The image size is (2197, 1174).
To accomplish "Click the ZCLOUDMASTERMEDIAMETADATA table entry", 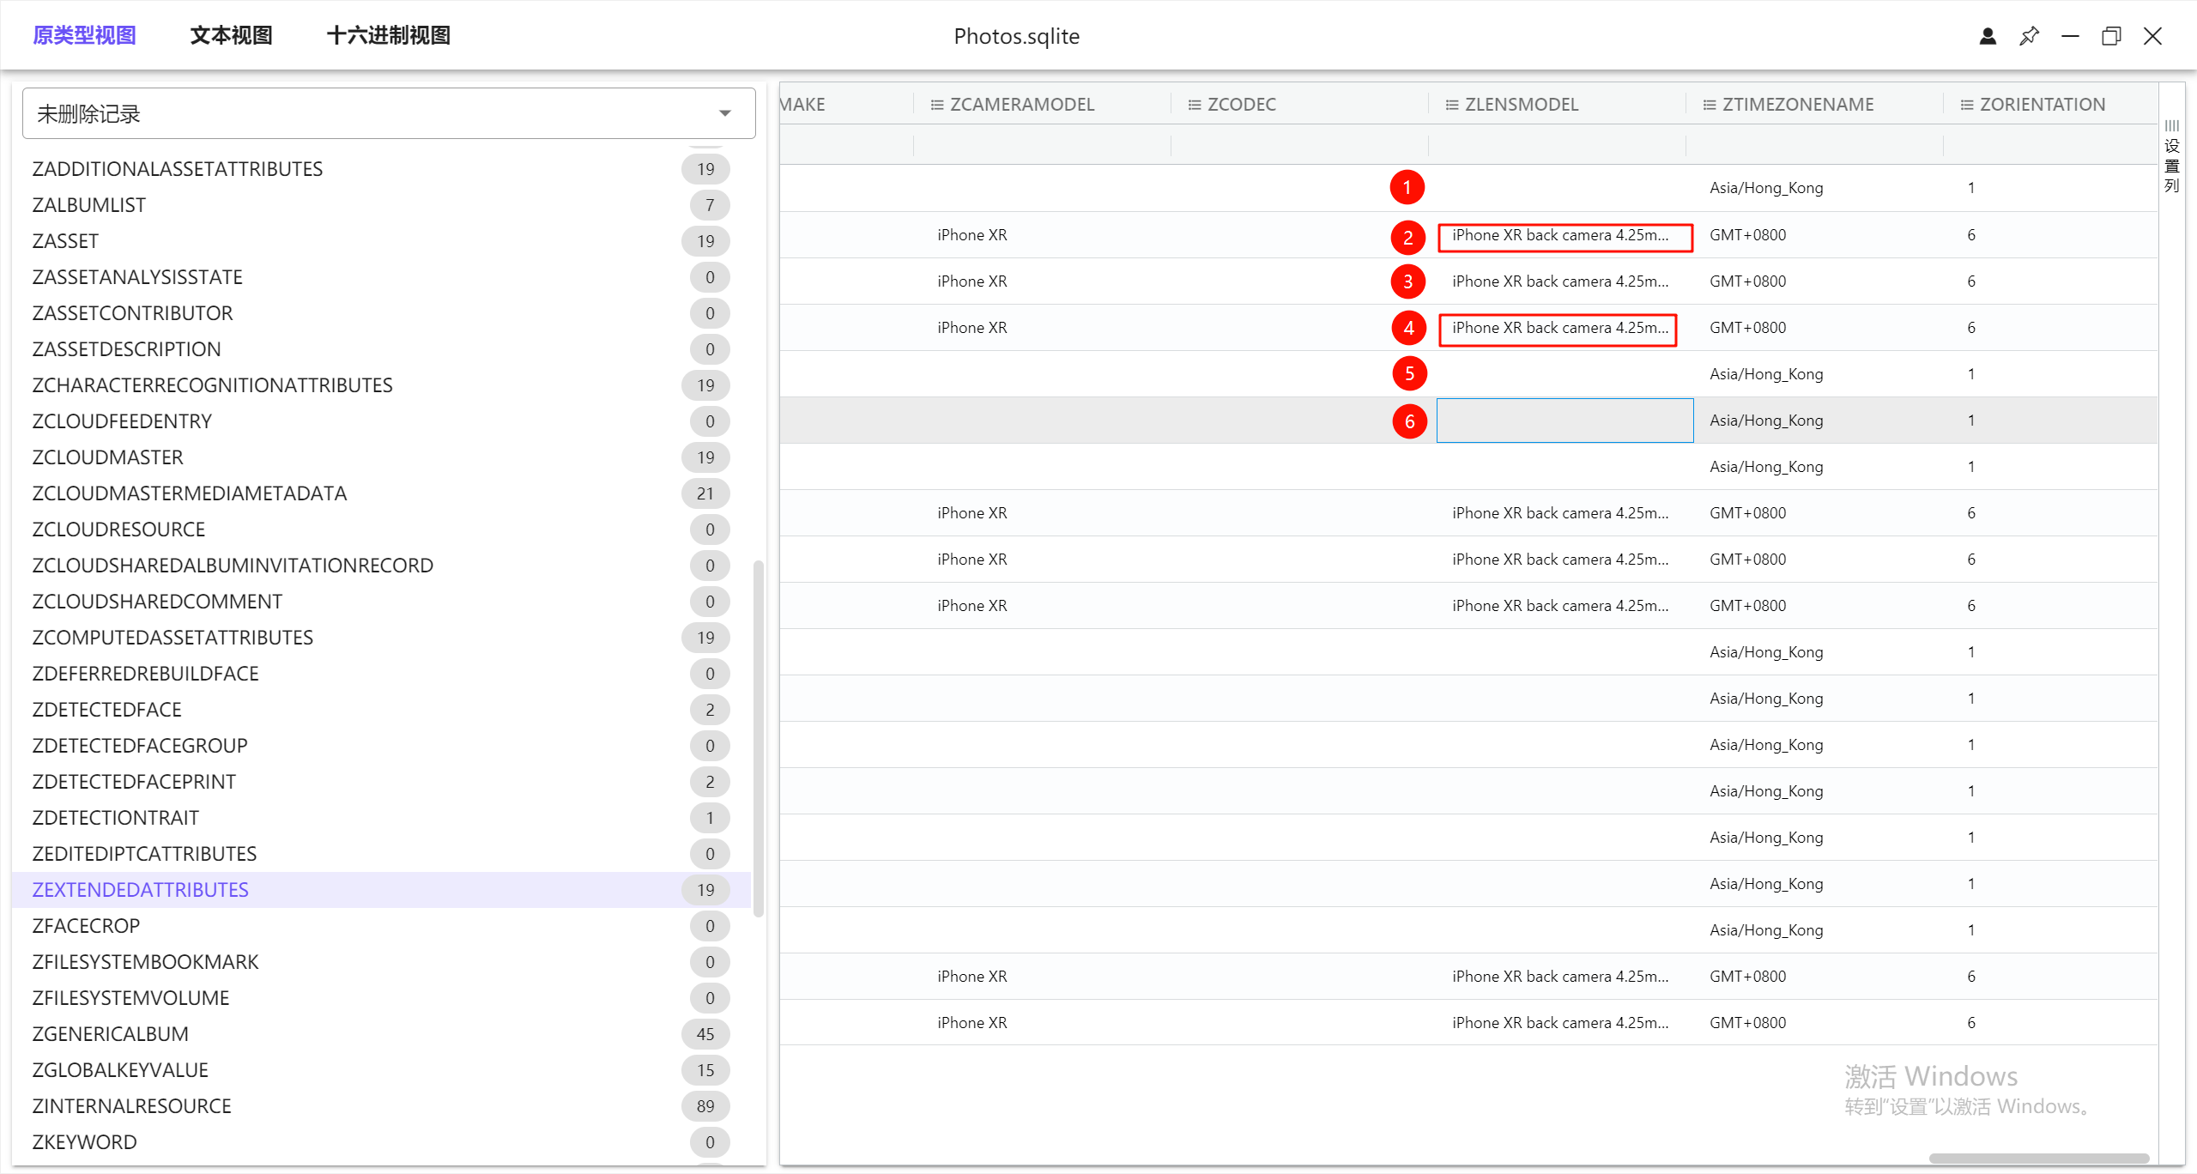I will point(190,493).
